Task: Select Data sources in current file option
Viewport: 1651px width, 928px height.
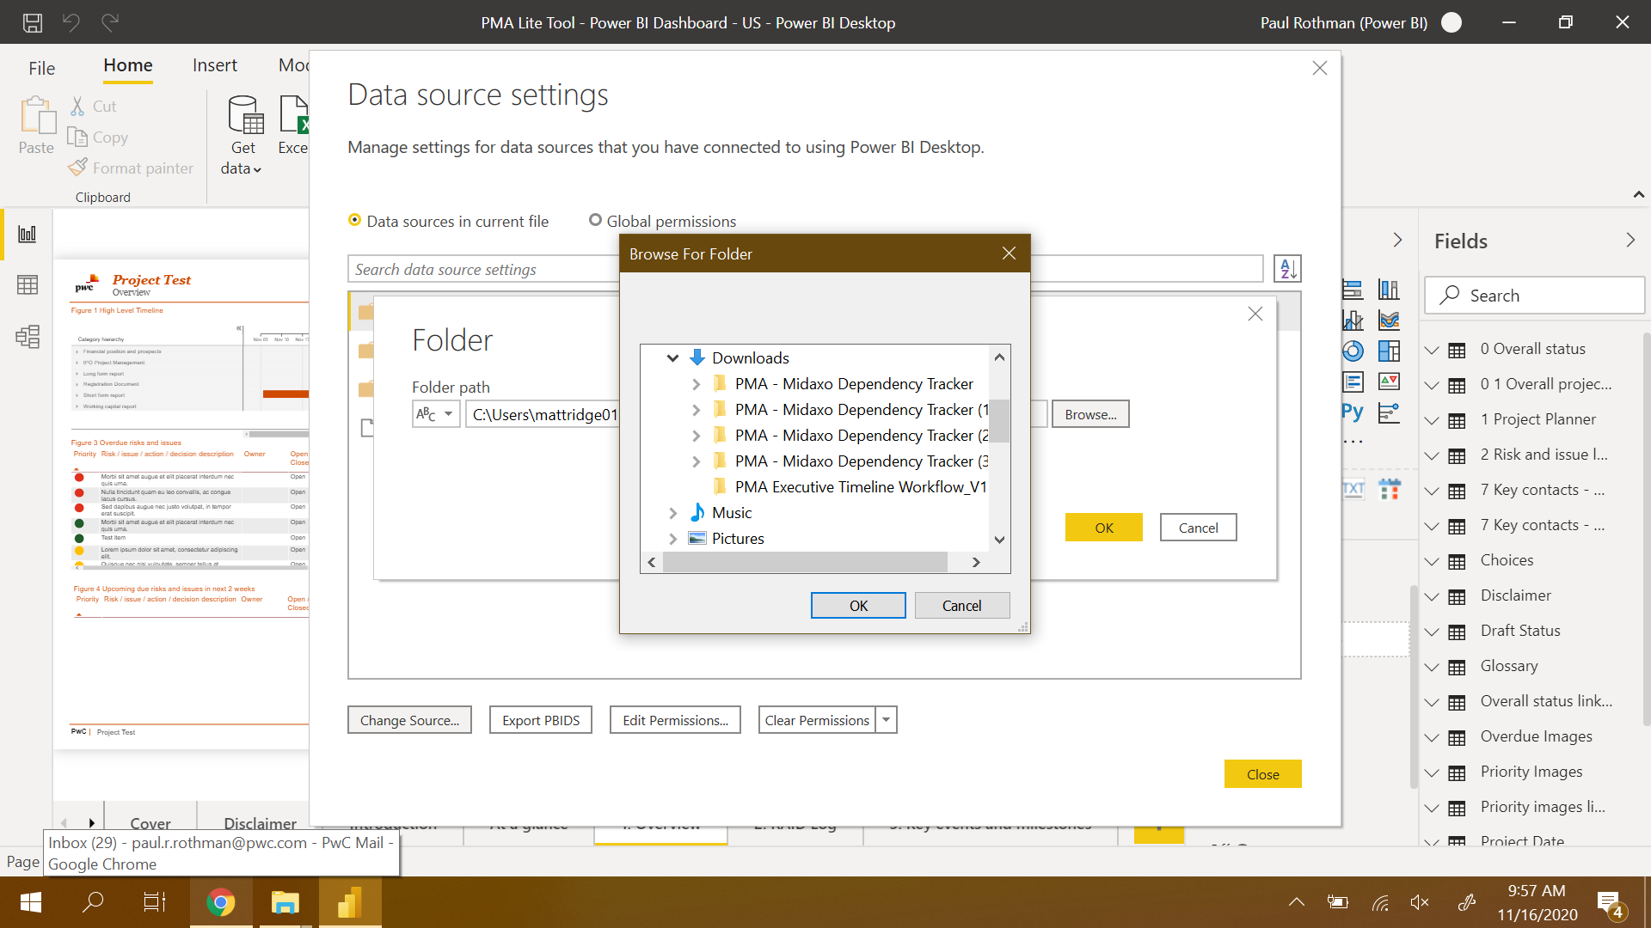Action: click(448, 221)
